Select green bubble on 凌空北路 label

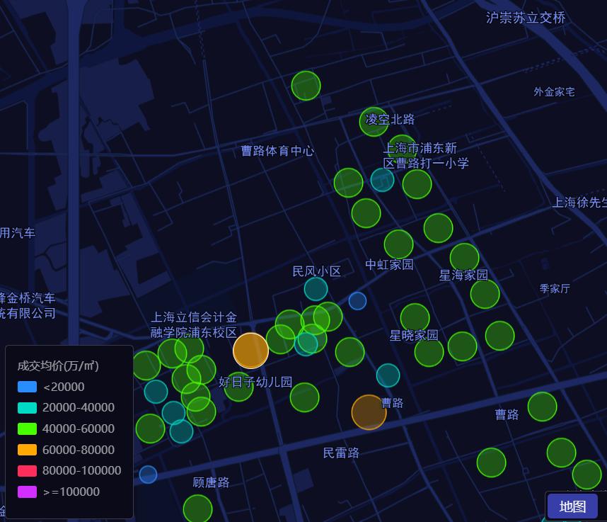[x=374, y=121]
